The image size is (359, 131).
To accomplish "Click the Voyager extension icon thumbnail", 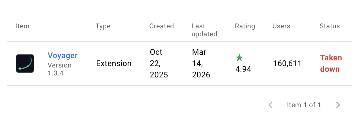I will tap(25, 64).
